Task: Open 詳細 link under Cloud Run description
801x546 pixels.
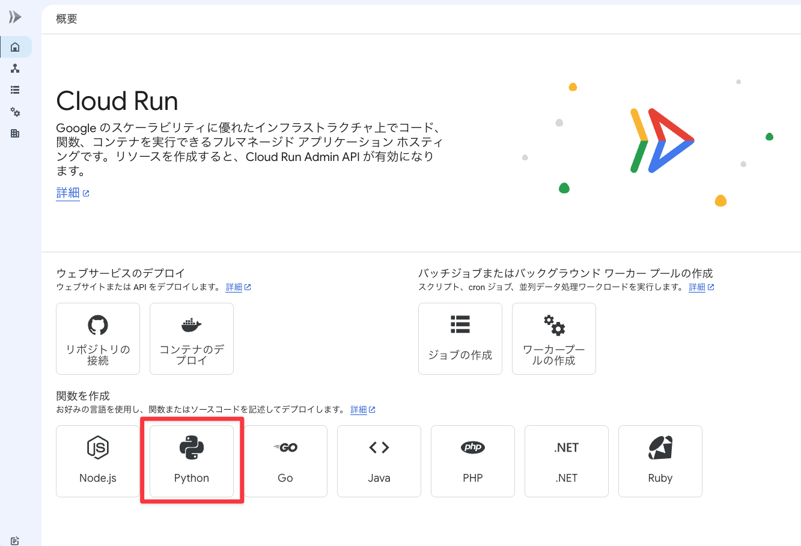Action: (x=68, y=193)
